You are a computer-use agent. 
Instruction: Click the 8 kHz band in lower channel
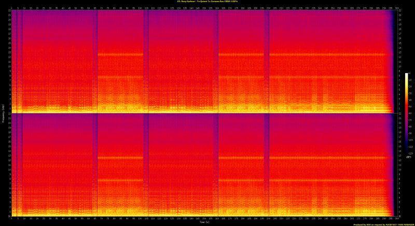pos(208,180)
